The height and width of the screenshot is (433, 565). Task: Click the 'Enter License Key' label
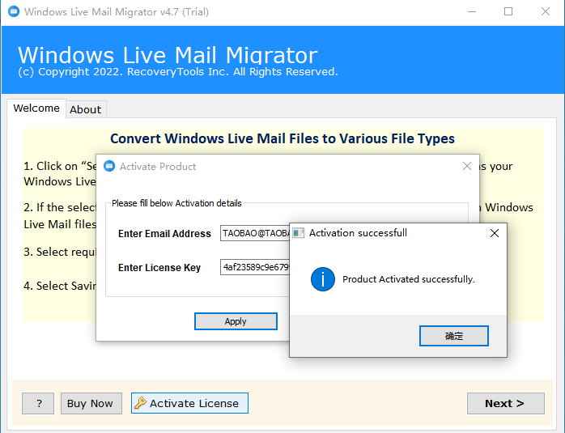pyautogui.click(x=159, y=268)
